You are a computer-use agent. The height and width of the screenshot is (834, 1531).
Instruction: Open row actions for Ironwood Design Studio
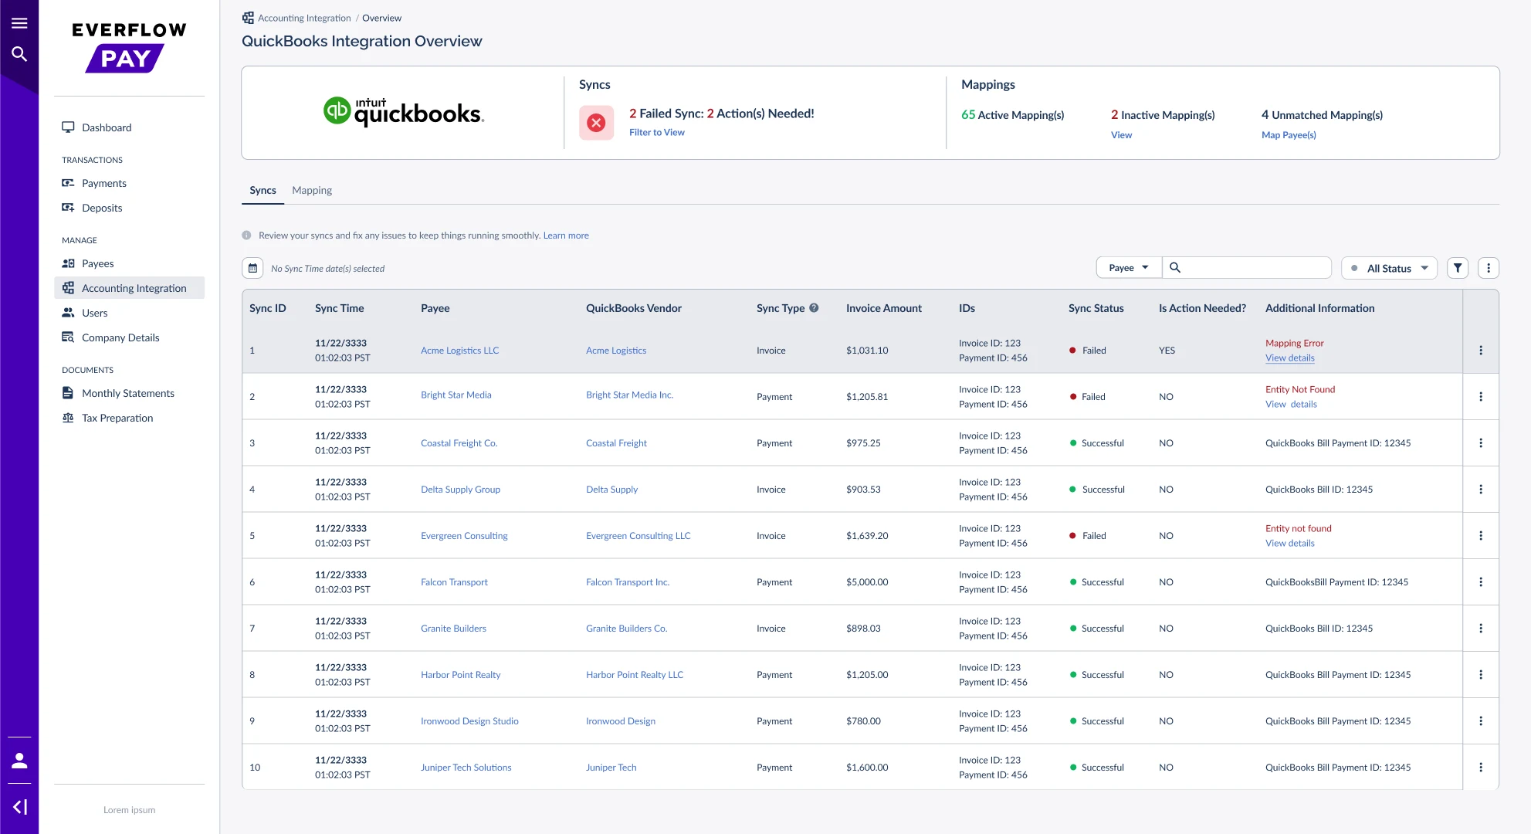(x=1481, y=721)
